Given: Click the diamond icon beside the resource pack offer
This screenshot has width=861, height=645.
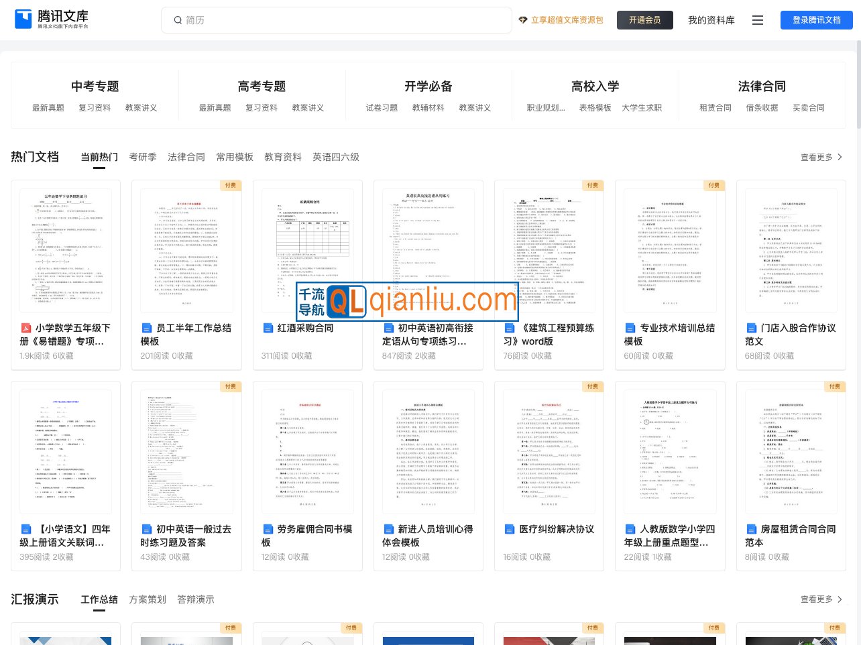Looking at the screenshot, I should click(523, 20).
